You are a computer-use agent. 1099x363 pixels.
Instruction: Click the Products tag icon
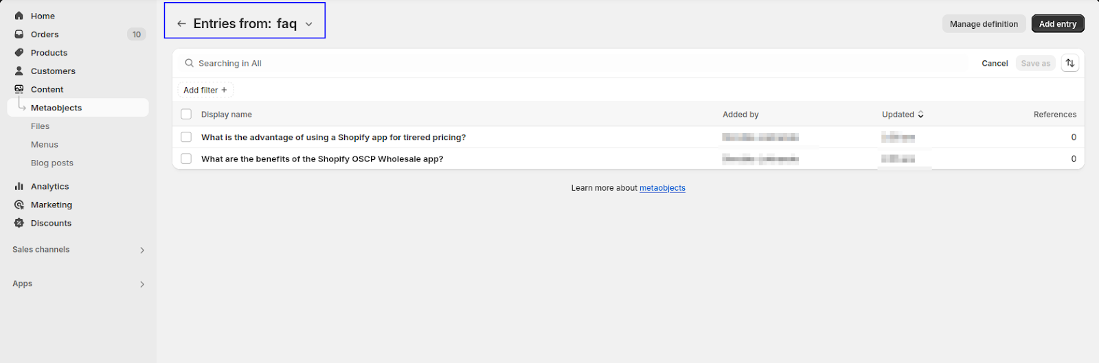point(19,53)
